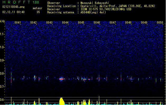Click the 0049 time marker
166x105 pixels.
click(144, 23)
